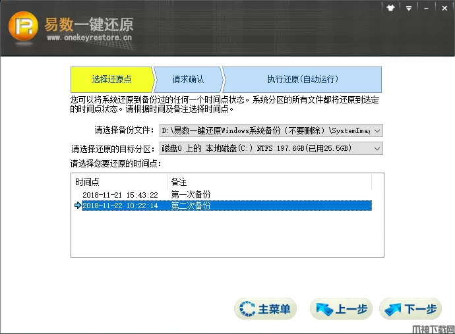Image resolution: width=455 pixels, height=334 pixels.
Task: Proceed with 下一步 button
Action: (x=410, y=309)
